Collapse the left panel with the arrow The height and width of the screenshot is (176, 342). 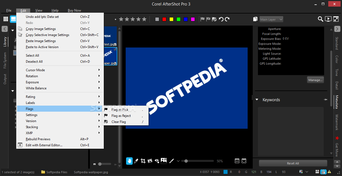4,29
